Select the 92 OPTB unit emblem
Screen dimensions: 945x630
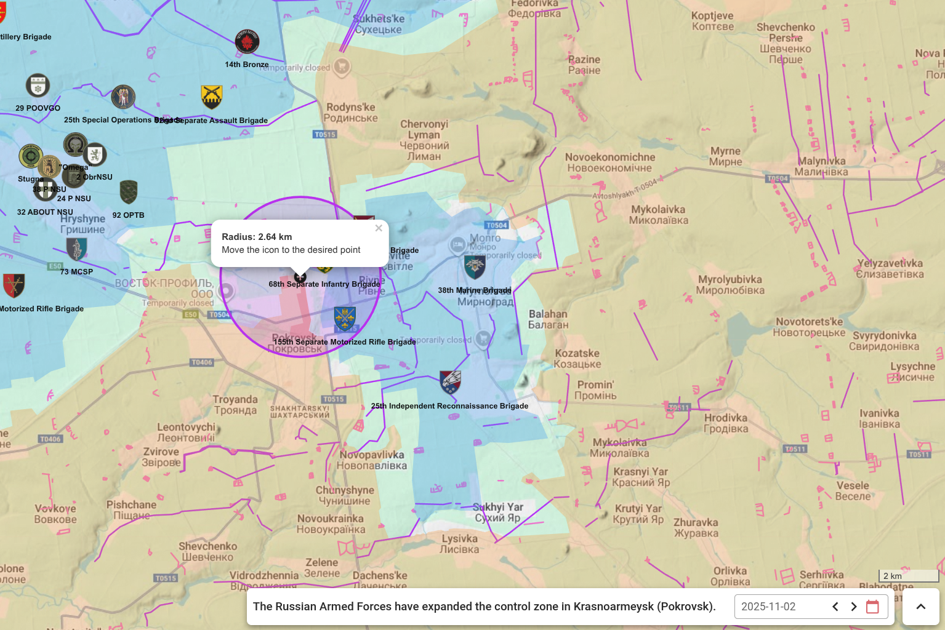(x=128, y=193)
